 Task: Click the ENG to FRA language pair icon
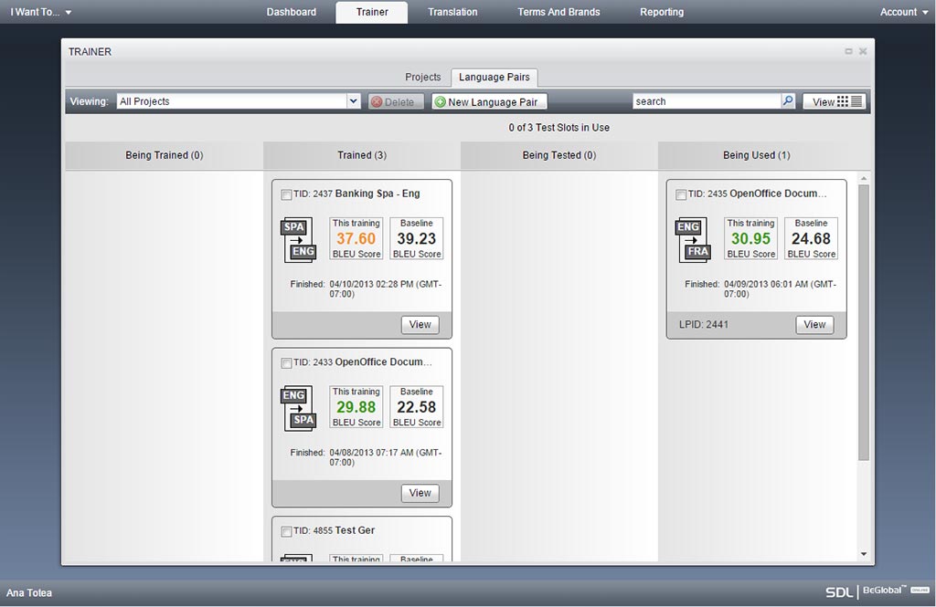(692, 240)
